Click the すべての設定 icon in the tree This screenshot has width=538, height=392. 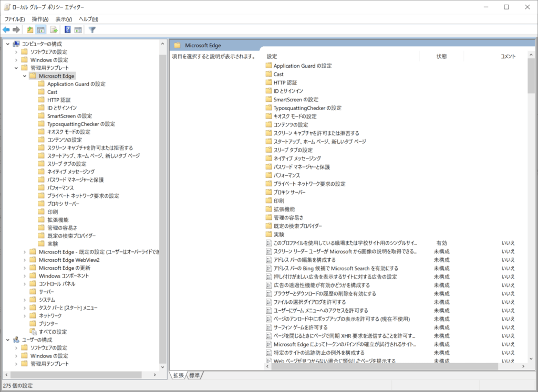33,331
